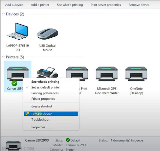Collapse the Devices (2) group

tap(3, 14)
